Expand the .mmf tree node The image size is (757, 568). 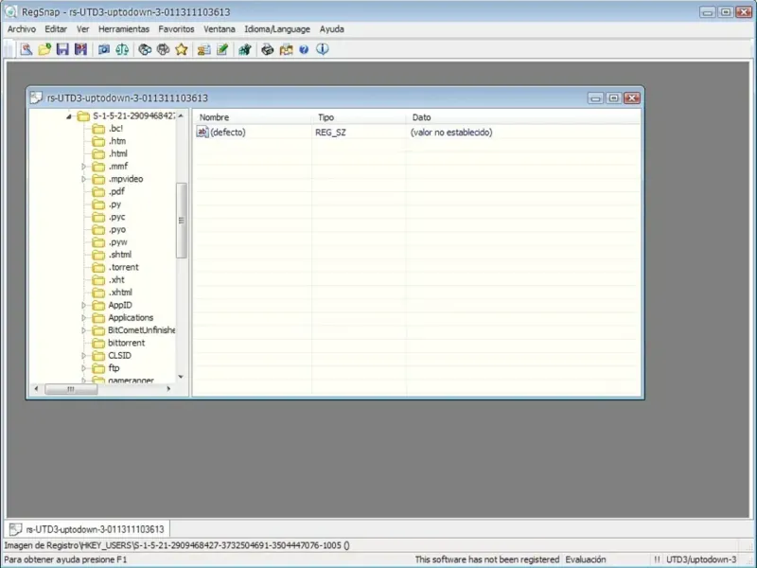tap(83, 167)
